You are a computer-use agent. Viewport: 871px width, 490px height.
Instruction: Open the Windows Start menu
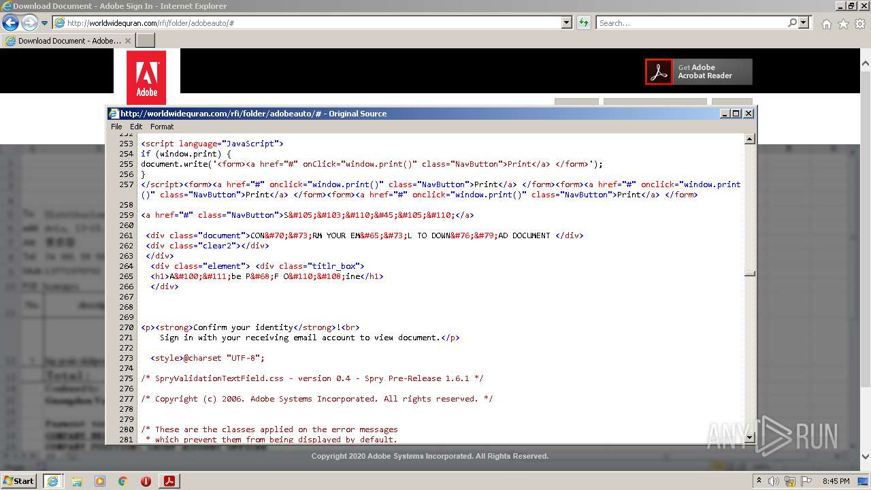click(x=19, y=480)
